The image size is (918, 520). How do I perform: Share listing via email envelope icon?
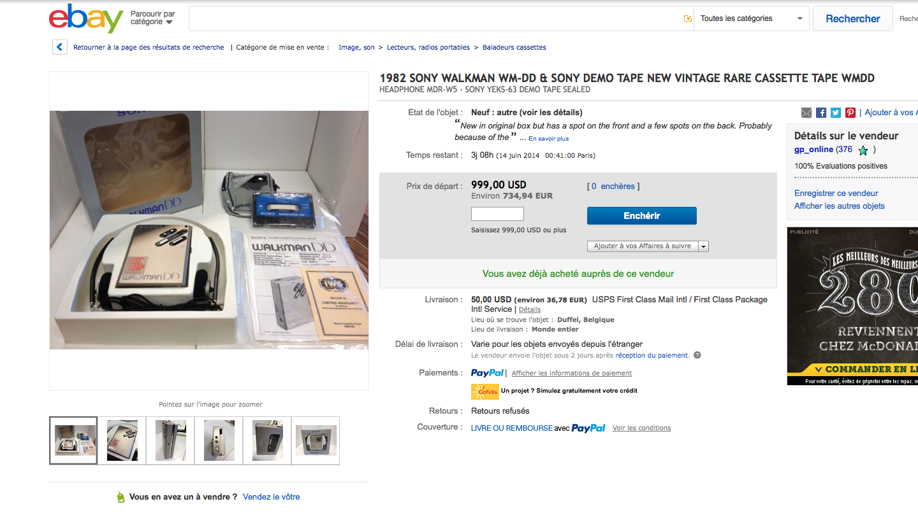[x=806, y=113]
